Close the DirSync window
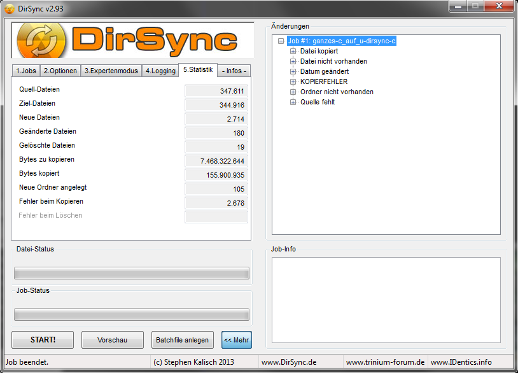Image resolution: width=518 pixels, height=373 pixels. click(499, 6)
